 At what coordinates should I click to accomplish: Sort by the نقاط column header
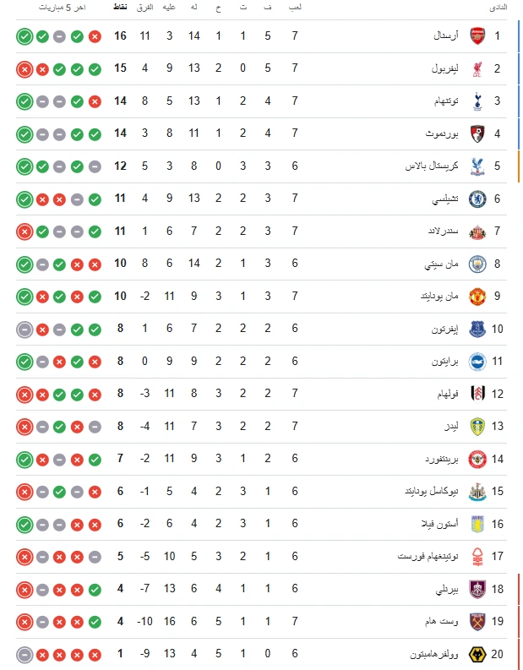(x=120, y=8)
